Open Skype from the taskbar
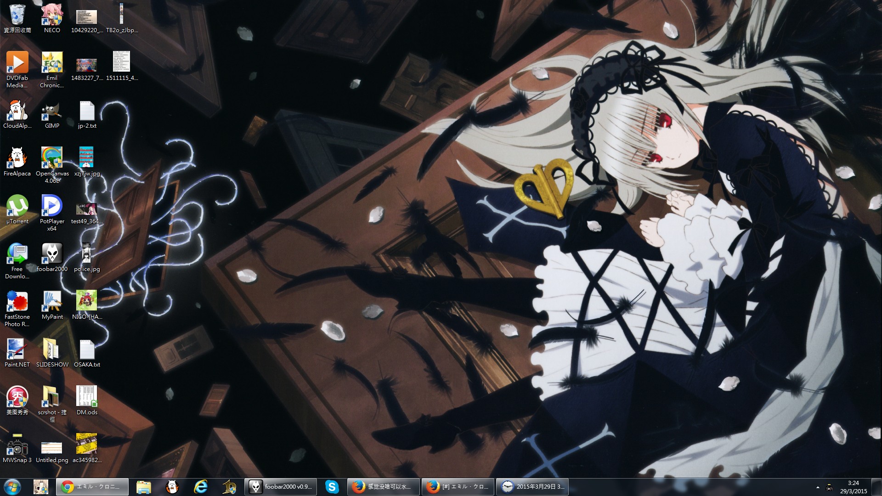882x496 pixels. (x=332, y=487)
